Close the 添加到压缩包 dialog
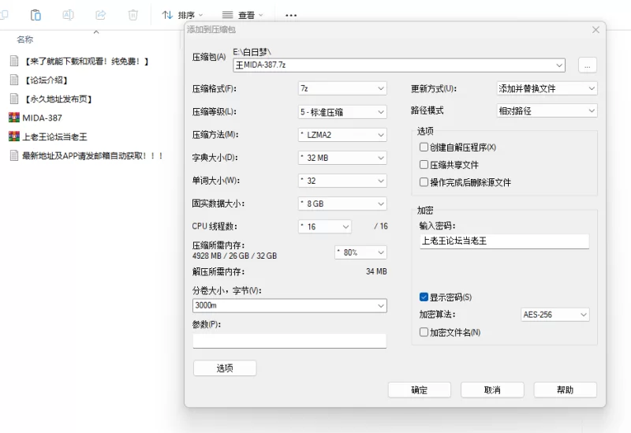This screenshot has height=433, width=631. (x=596, y=30)
